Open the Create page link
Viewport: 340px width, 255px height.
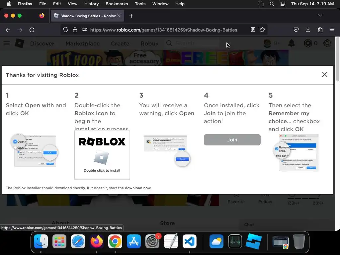pos(120,43)
